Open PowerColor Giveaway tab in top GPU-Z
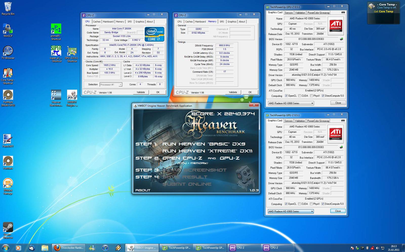405x252 pixels. point(318,13)
